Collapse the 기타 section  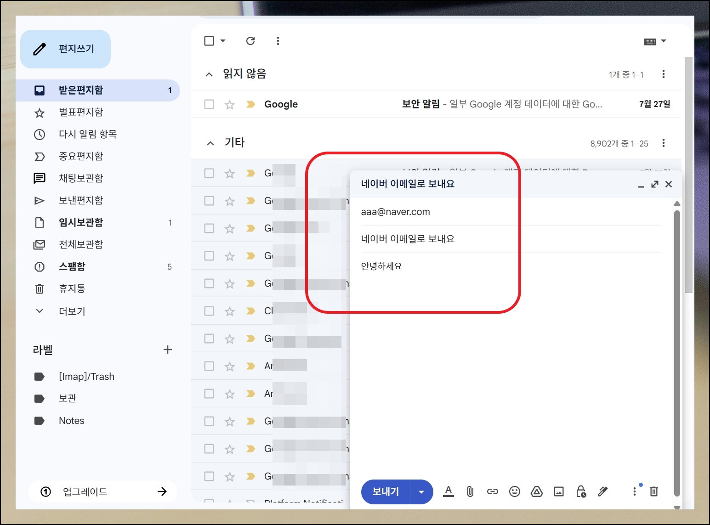(x=210, y=143)
